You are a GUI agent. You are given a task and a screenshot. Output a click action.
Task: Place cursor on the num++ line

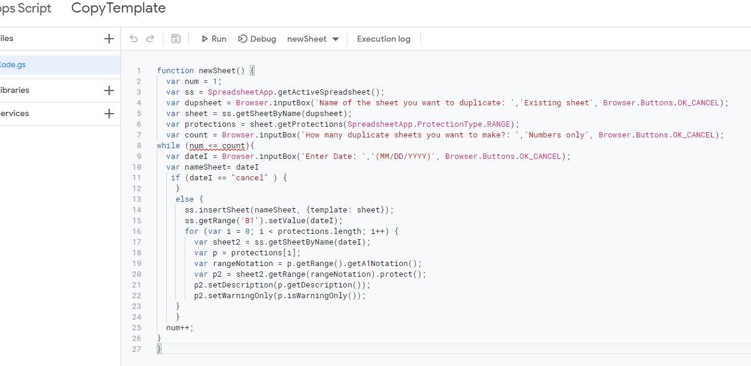180,328
